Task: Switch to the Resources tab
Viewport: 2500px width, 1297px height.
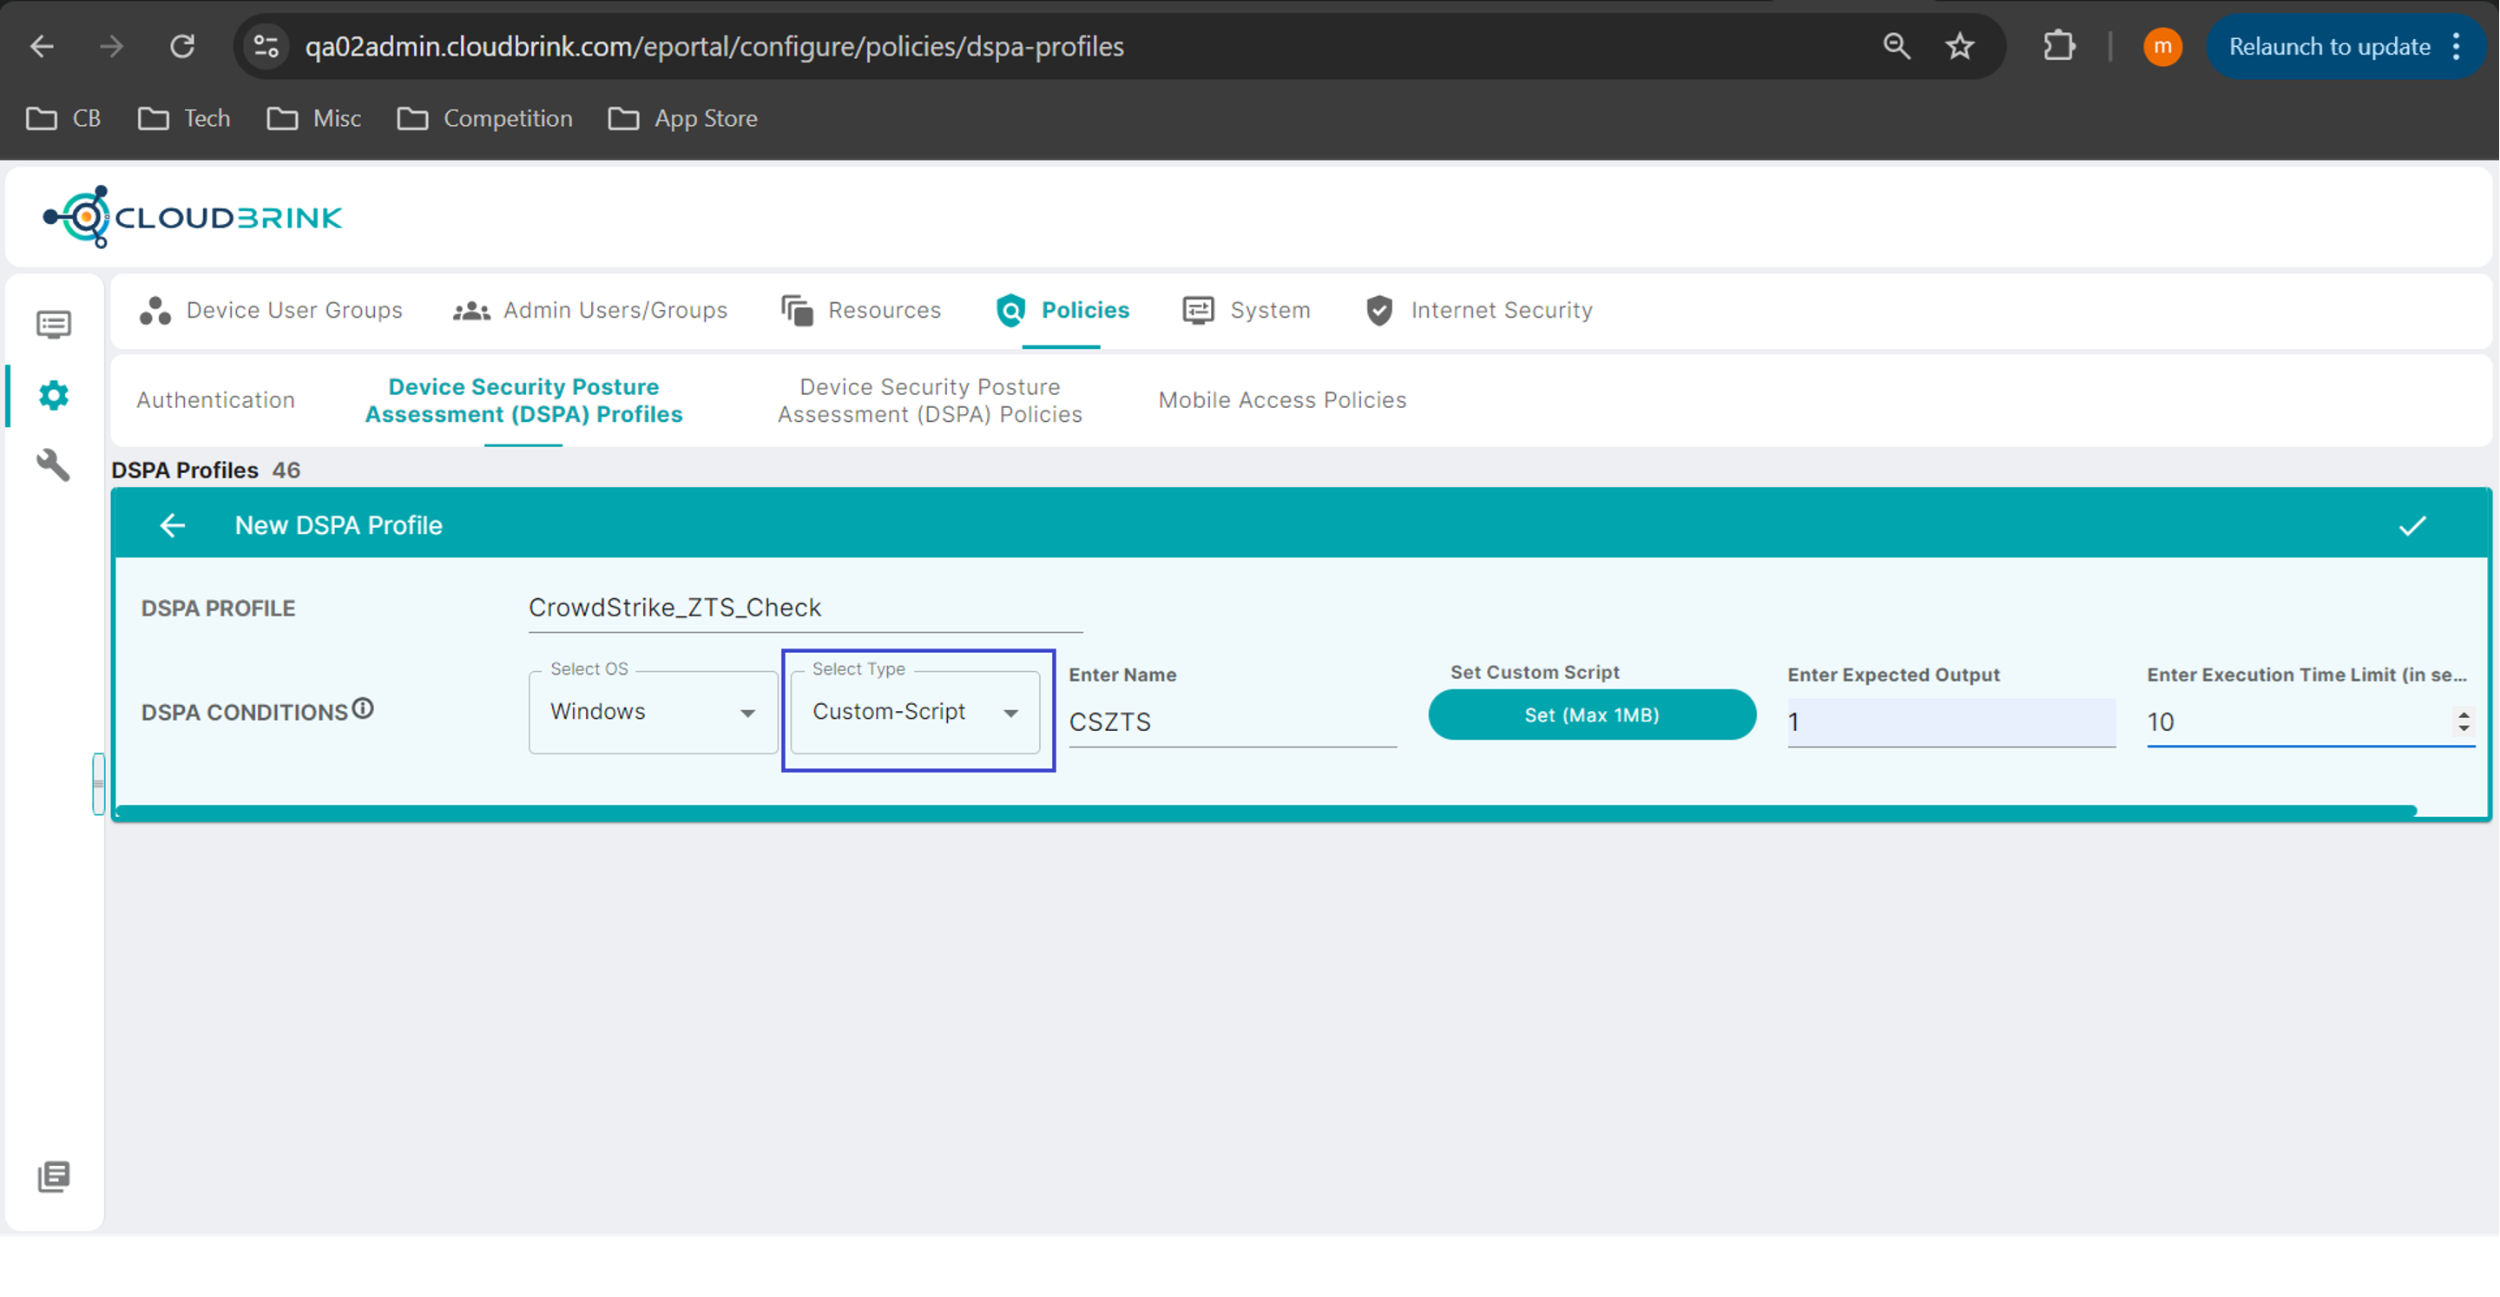Action: click(862, 310)
